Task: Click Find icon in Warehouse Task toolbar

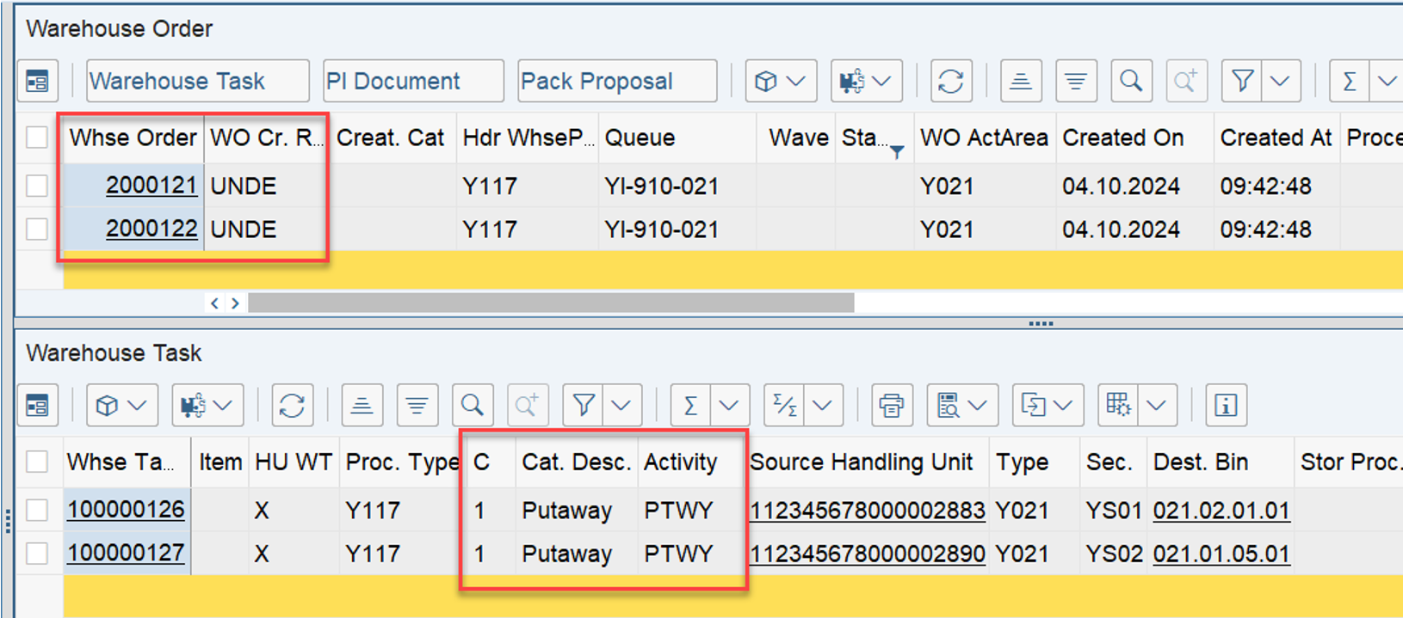Action: point(473,406)
